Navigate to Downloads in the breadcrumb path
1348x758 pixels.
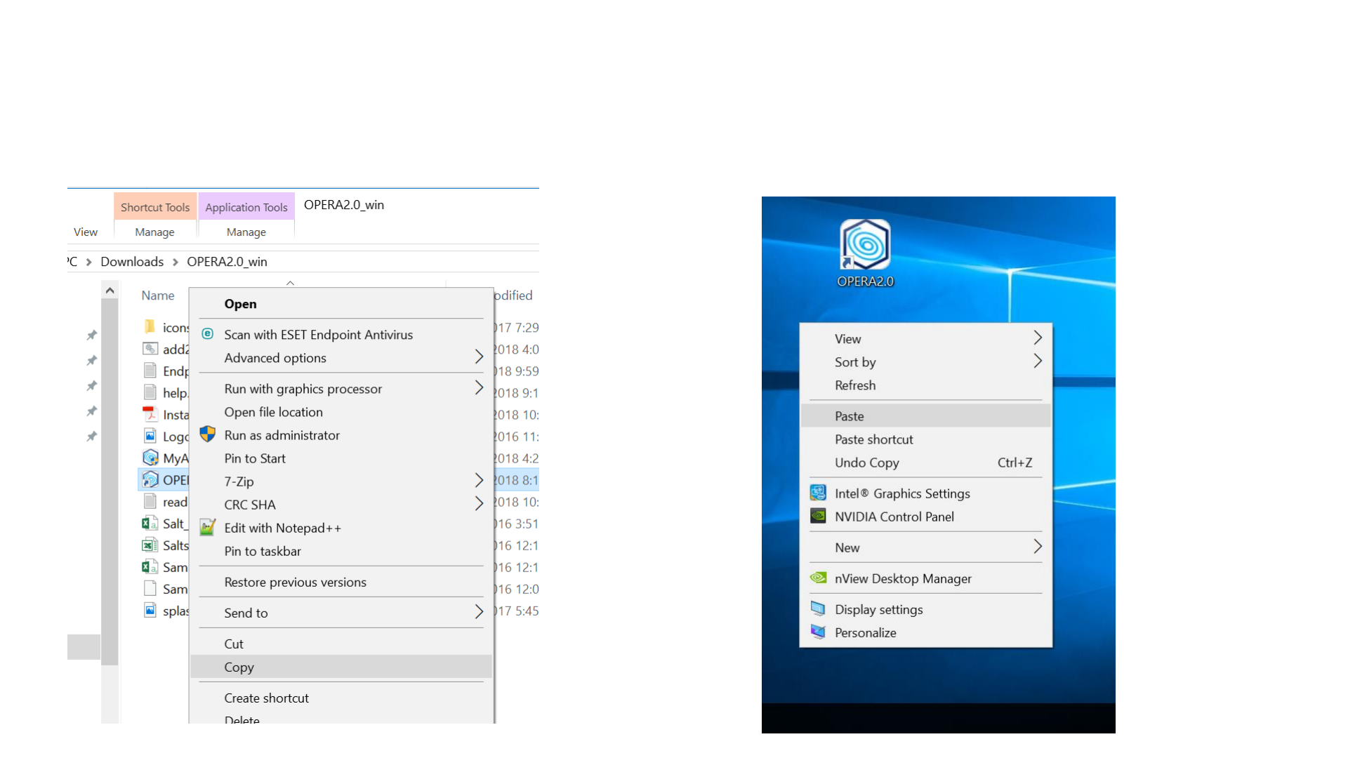[x=132, y=261]
